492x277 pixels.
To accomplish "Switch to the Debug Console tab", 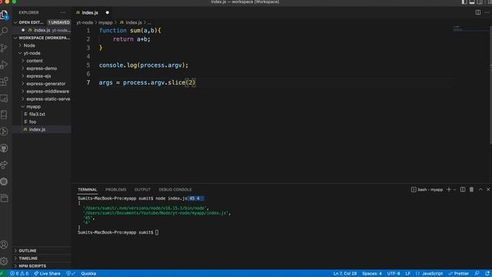I will pyautogui.click(x=175, y=189).
